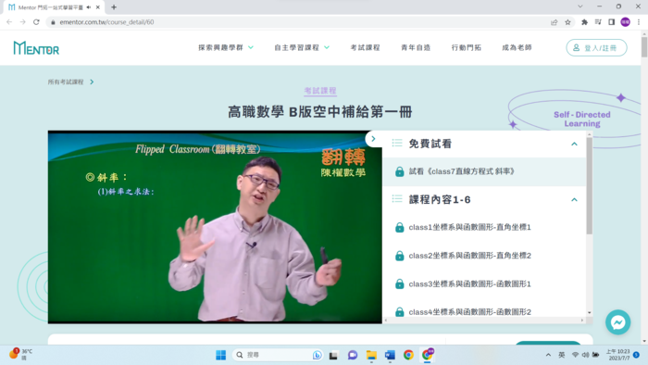Reload the current page
The image size is (648, 365).
click(36, 22)
